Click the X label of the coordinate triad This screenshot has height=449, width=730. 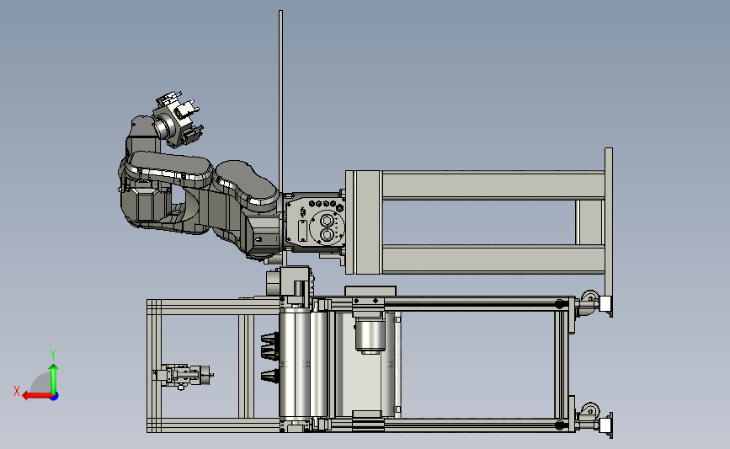17,391
